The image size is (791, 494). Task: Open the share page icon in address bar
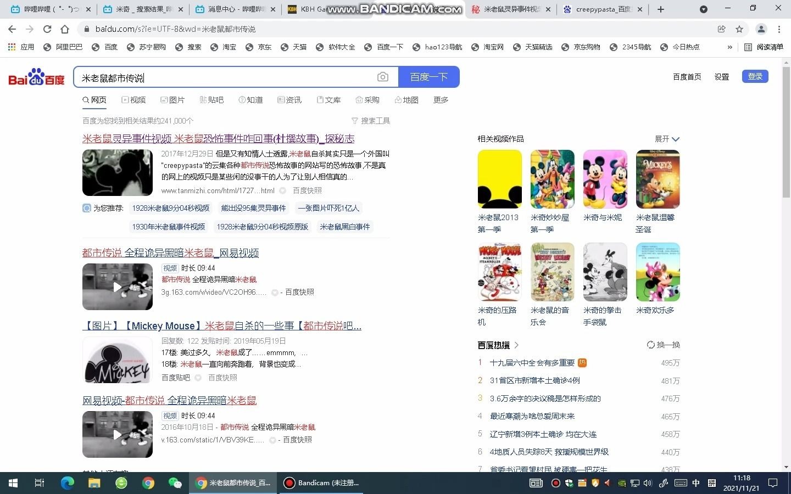(x=722, y=29)
